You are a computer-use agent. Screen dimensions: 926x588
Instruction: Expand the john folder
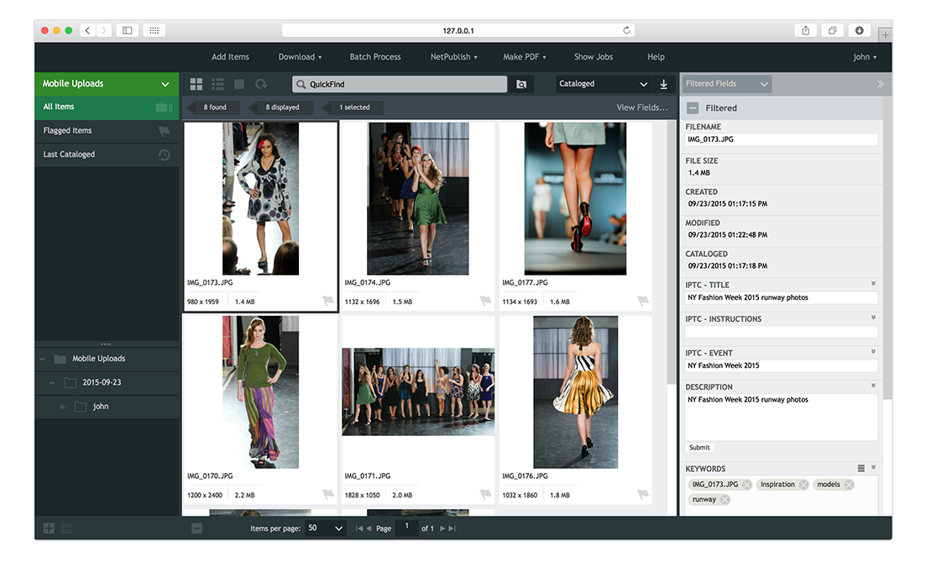pyautogui.click(x=62, y=407)
